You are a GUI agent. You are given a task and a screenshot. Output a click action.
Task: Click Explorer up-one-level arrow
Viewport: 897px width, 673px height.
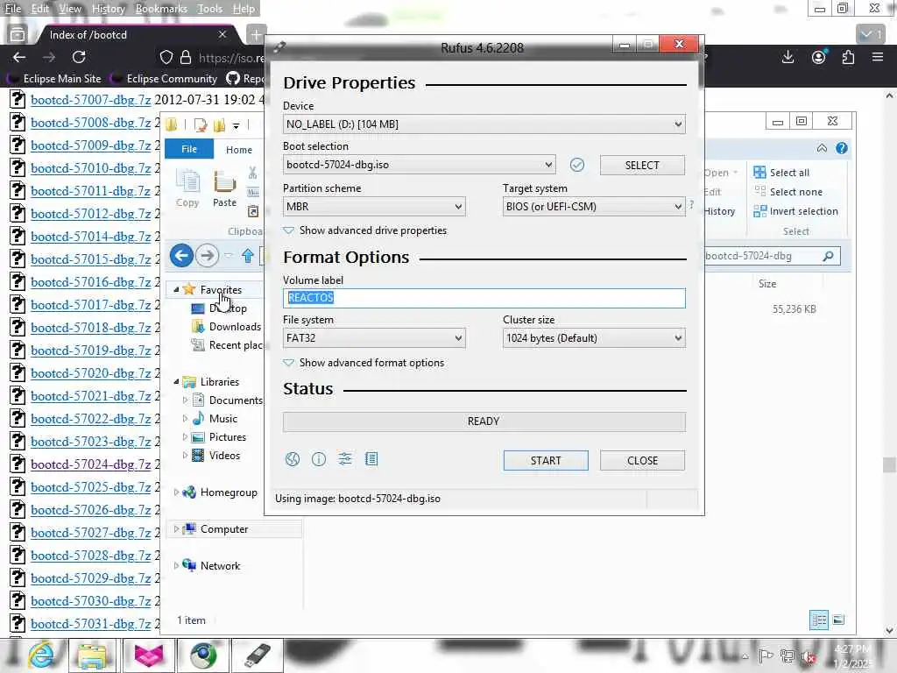click(x=248, y=255)
